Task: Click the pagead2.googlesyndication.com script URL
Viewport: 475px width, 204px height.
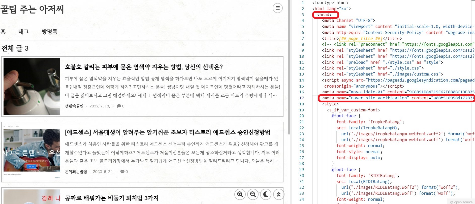Action: (x=421, y=80)
